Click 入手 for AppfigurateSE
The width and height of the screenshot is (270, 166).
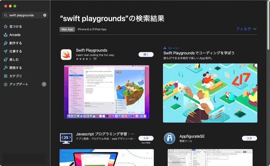249,138
